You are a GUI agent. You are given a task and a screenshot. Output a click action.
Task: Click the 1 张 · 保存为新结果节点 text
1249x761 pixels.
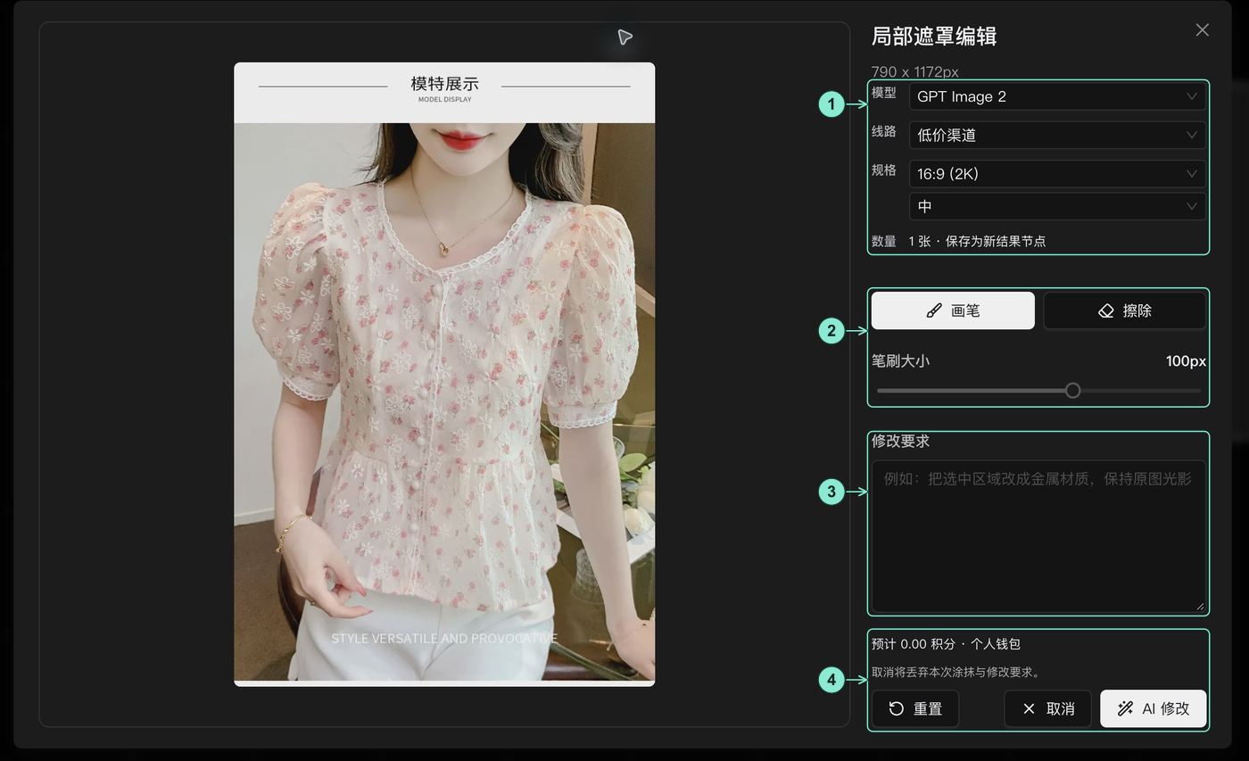977,241
